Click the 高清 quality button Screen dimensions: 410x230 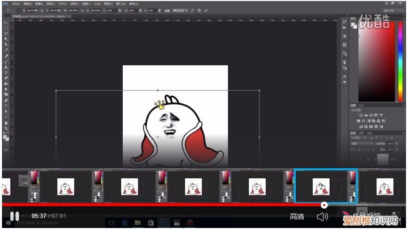297,216
